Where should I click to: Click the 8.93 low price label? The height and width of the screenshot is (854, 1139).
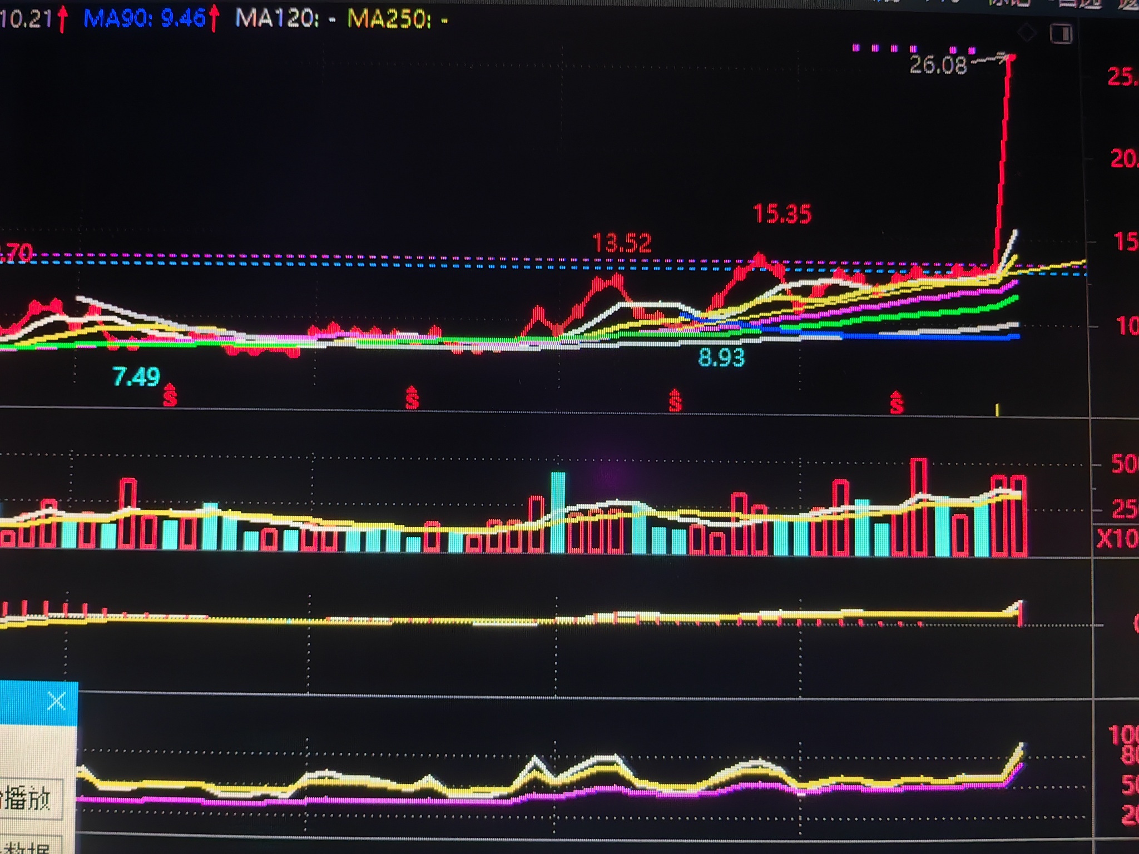(x=721, y=358)
